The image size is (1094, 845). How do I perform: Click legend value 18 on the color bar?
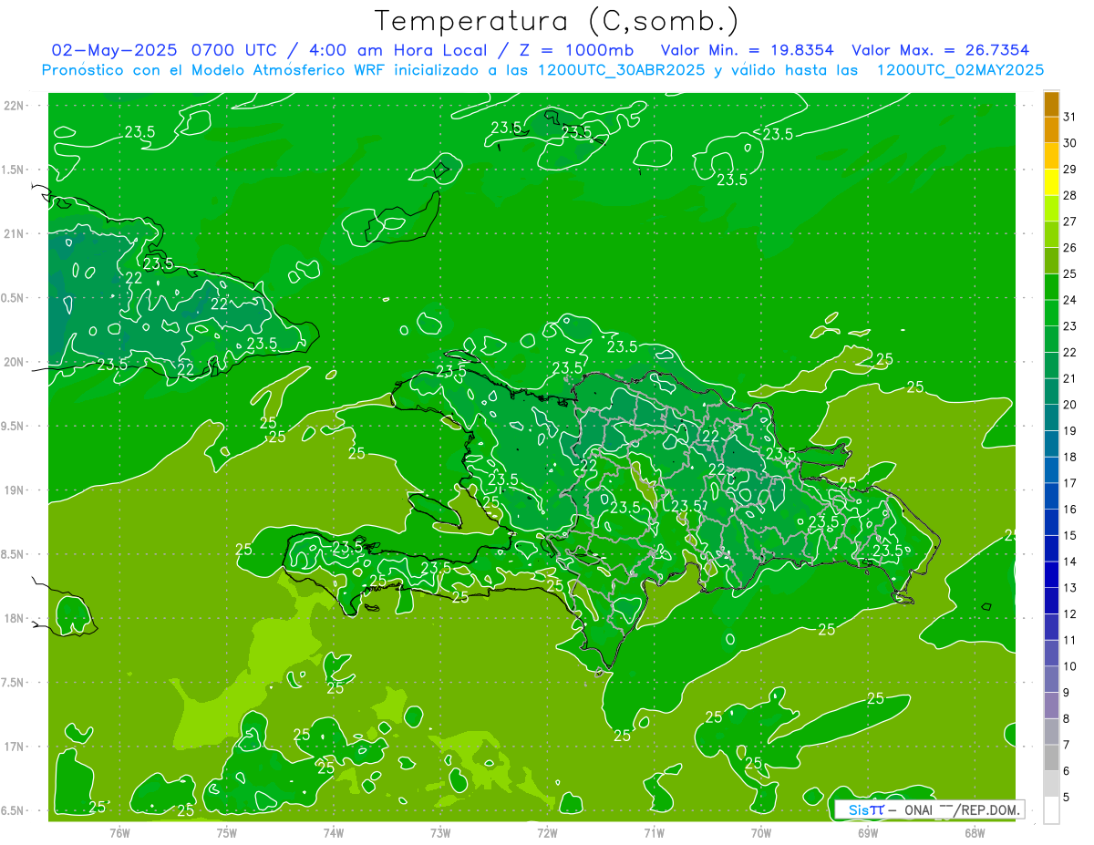pyautogui.click(x=1069, y=457)
